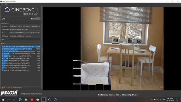Click the Info input field
The height and width of the screenshot is (102, 181).
(25, 39)
